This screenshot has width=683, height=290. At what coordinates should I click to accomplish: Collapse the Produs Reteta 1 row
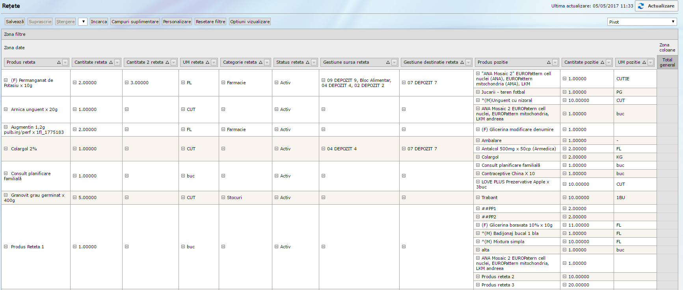[x=6, y=247]
